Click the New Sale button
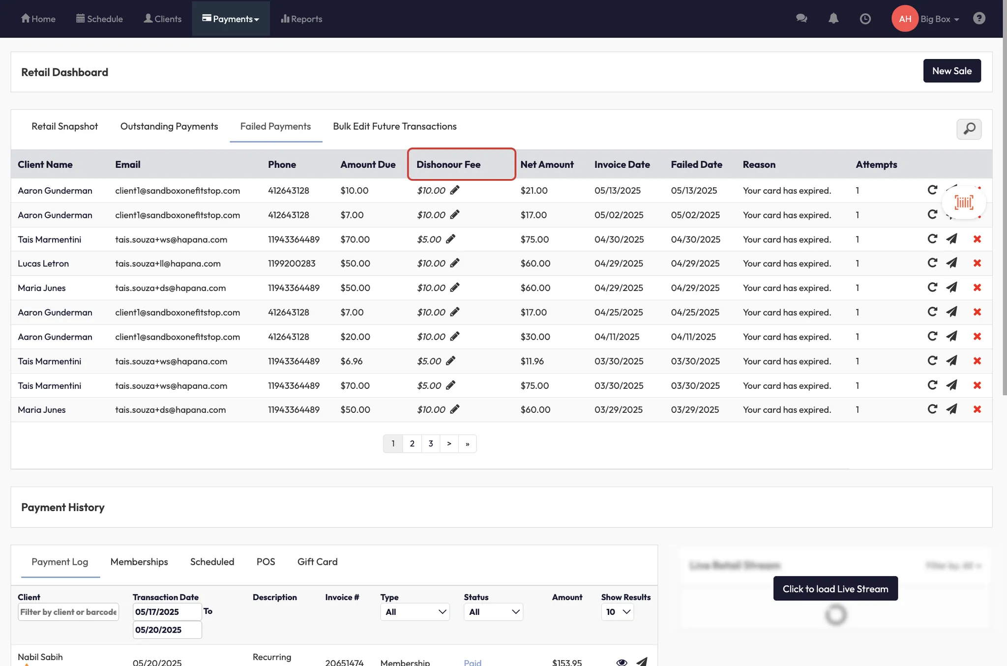This screenshot has height=666, width=1007. (x=951, y=71)
